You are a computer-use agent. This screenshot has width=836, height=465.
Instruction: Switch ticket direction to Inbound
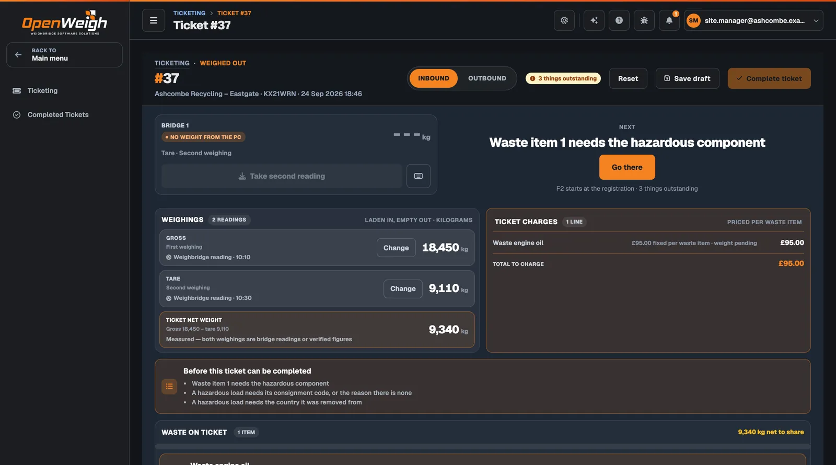point(434,78)
